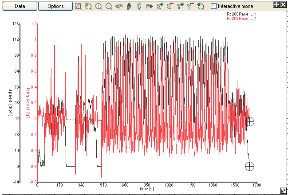Shrink Y axis with Y- icon
Viewport: 288px width, 195px height.
[190, 6]
